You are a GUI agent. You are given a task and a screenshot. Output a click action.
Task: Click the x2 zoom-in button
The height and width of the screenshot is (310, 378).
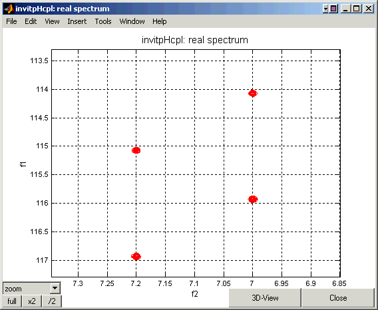pyautogui.click(x=32, y=301)
